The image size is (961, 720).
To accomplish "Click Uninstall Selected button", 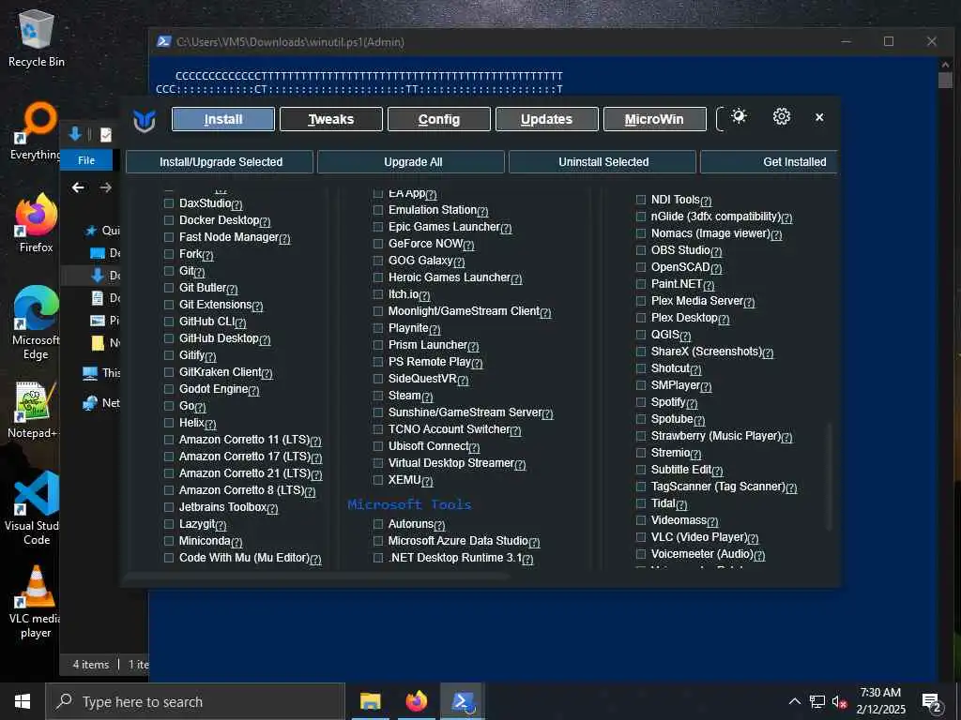I will [603, 162].
